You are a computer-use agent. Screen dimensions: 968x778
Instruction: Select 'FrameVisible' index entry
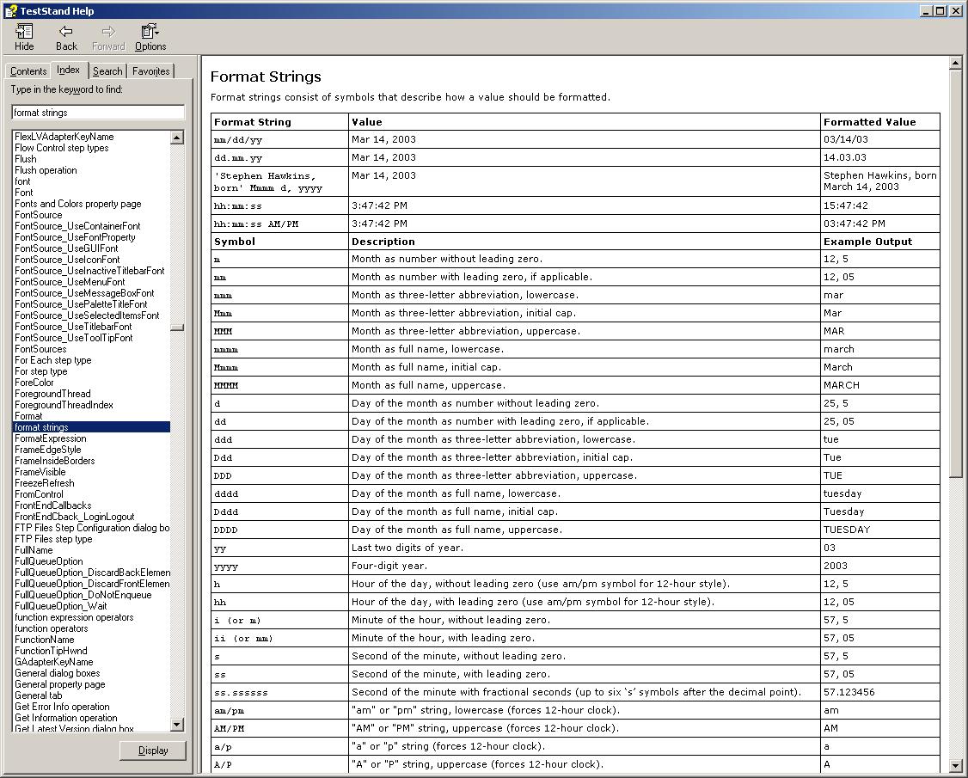[x=40, y=472]
